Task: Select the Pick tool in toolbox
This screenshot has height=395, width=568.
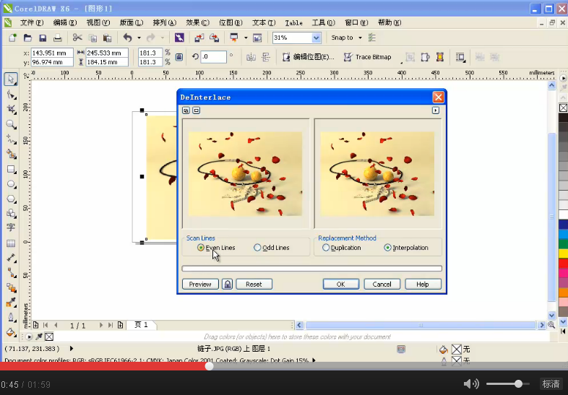Action: point(11,79)
